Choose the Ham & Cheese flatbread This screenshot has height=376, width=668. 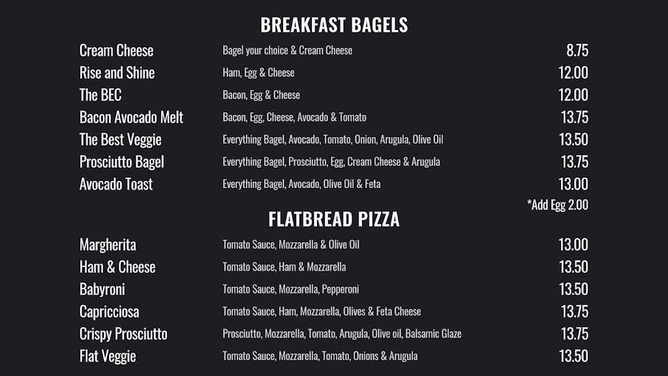[117, 267]
